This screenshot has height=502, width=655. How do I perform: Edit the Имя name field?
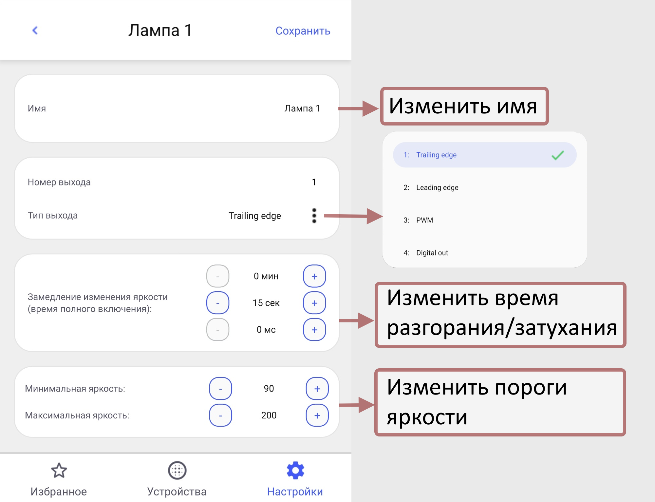pos(302,108)
